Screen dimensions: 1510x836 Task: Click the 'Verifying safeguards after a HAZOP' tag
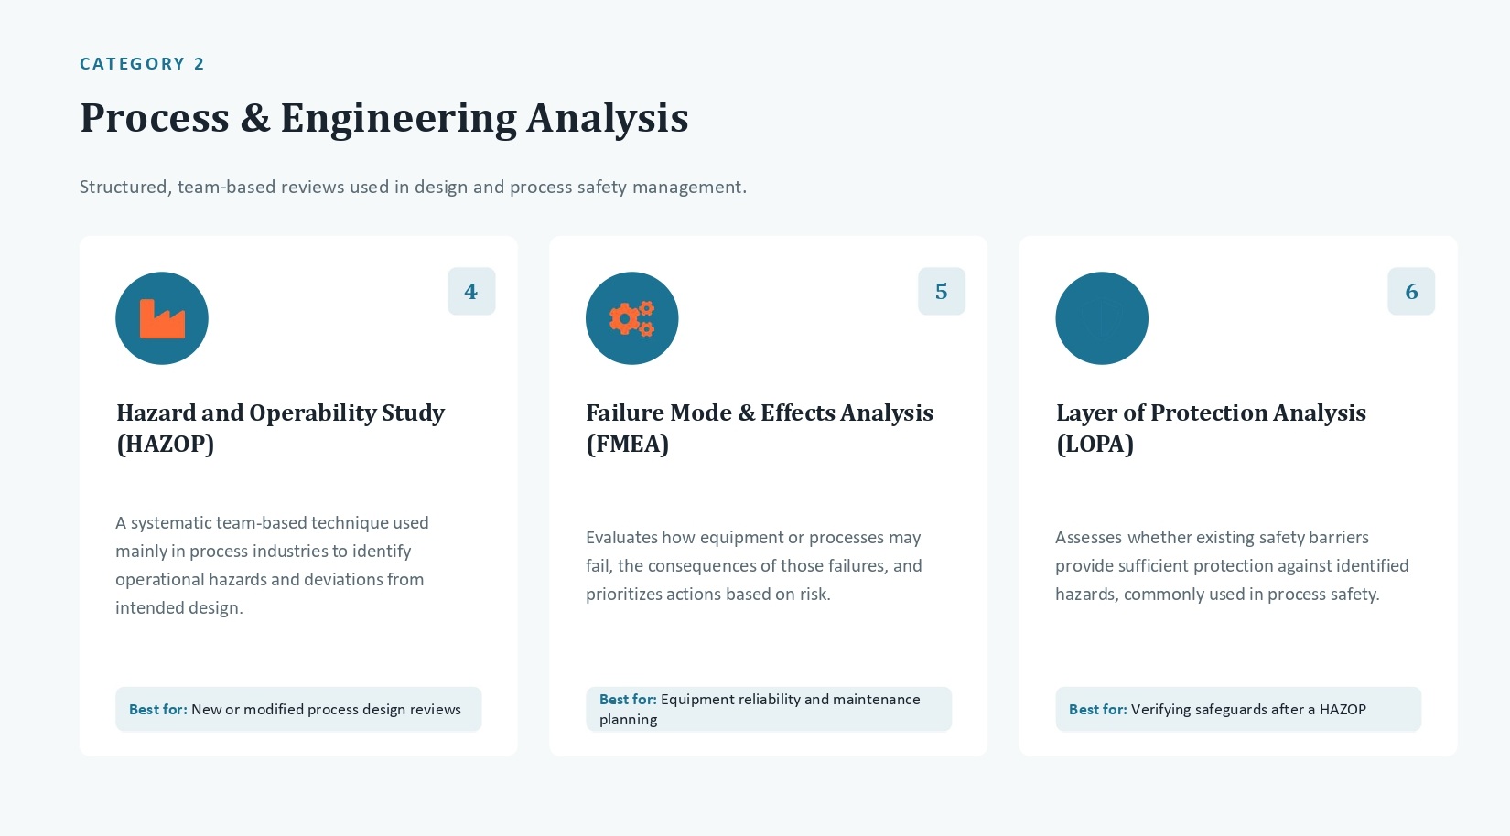[x=1238, y=710]
